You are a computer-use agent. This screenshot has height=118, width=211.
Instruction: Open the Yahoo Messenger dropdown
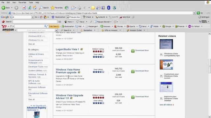92,26
